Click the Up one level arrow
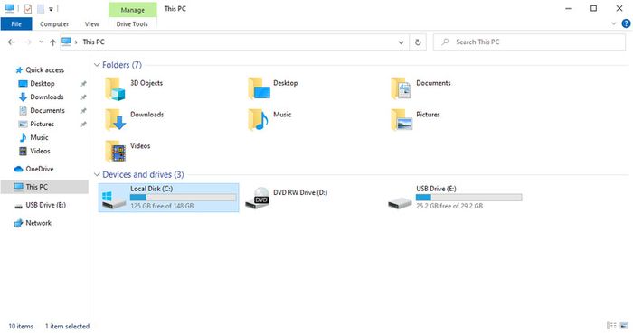The width and height of the screenshot is (633, 333). point(52,42)
